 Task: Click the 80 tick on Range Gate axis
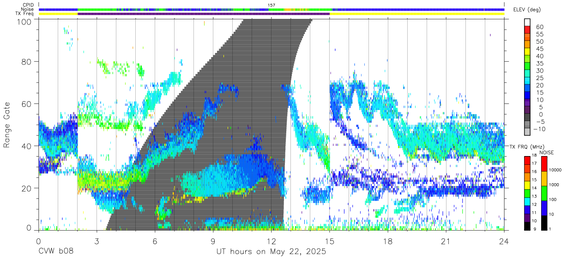[27, 61]
